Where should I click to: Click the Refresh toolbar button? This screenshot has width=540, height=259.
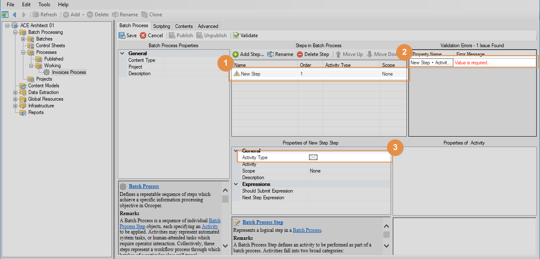[x=45, y=15]
